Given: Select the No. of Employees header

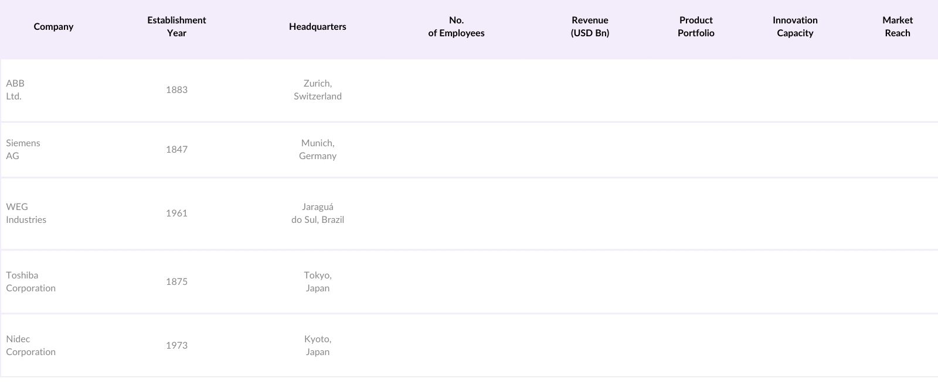Looking at the screenshot, I should point(456,27).
